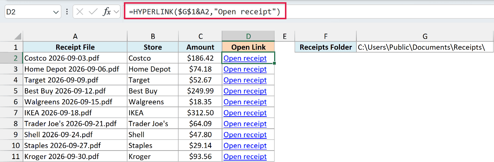Select all cells with corner triangle
494x162 pixels.
17,37
